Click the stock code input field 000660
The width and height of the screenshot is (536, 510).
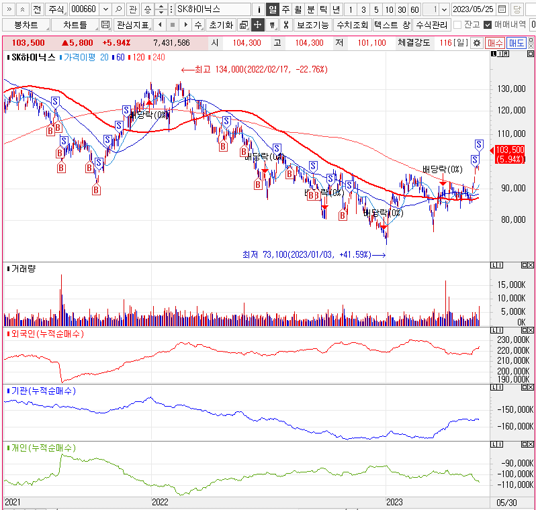[x=85, y=9]
